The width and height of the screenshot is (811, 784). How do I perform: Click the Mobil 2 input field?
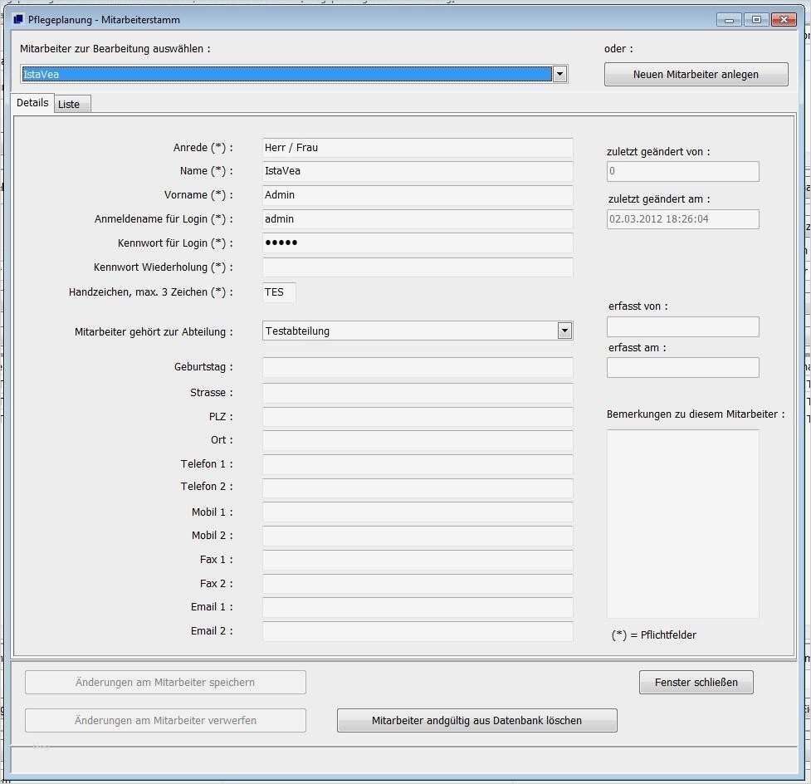click(418, 536)
